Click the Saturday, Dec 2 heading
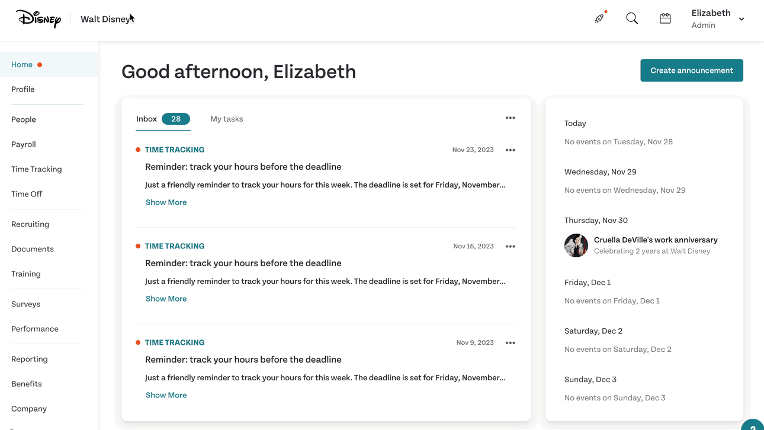 coord(593,331)
